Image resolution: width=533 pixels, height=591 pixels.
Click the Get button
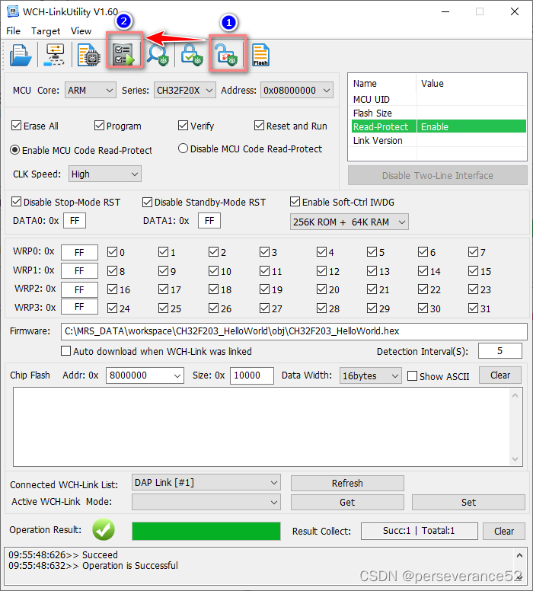347,502
